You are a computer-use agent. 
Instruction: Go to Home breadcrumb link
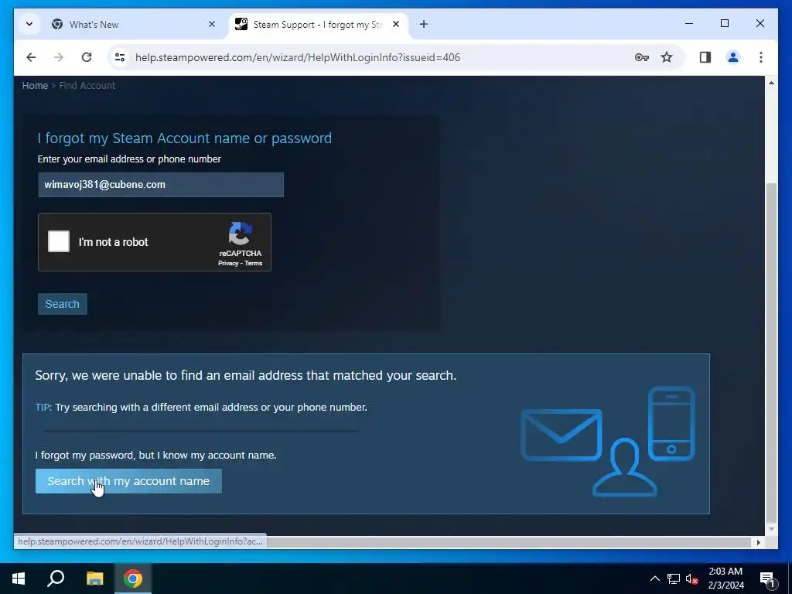[35, 86]
